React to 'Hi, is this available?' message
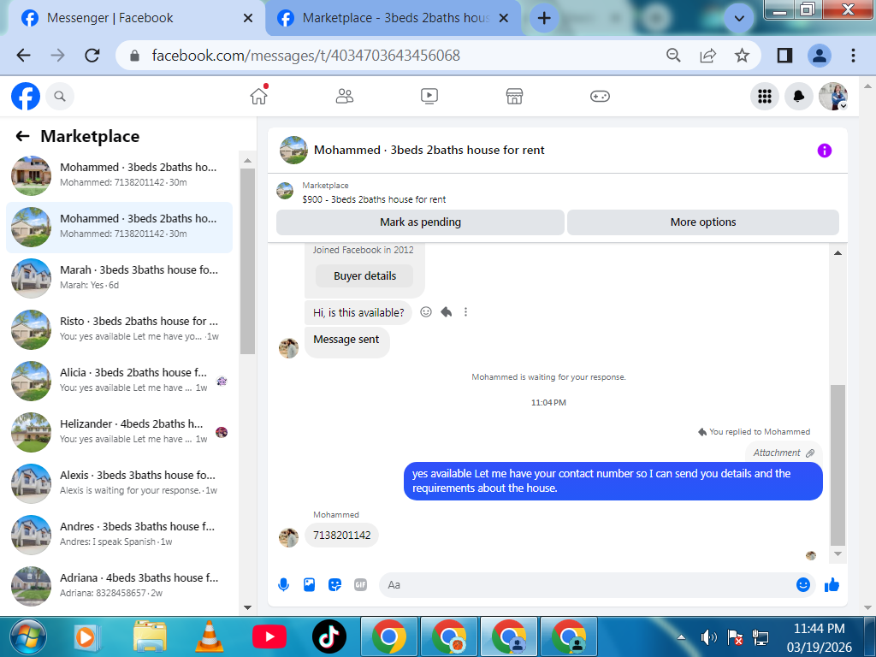 426,311
